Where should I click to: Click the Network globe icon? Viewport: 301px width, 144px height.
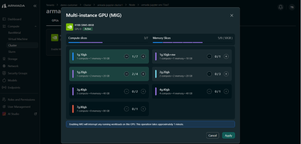4,66
